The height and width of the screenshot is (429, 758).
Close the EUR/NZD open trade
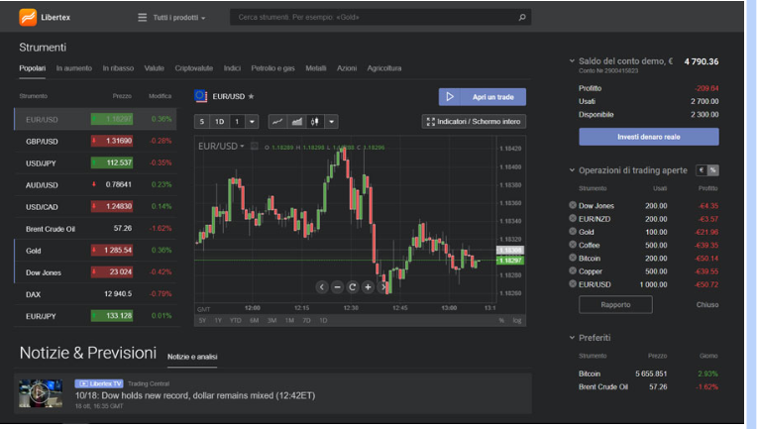tap(573, 218)
